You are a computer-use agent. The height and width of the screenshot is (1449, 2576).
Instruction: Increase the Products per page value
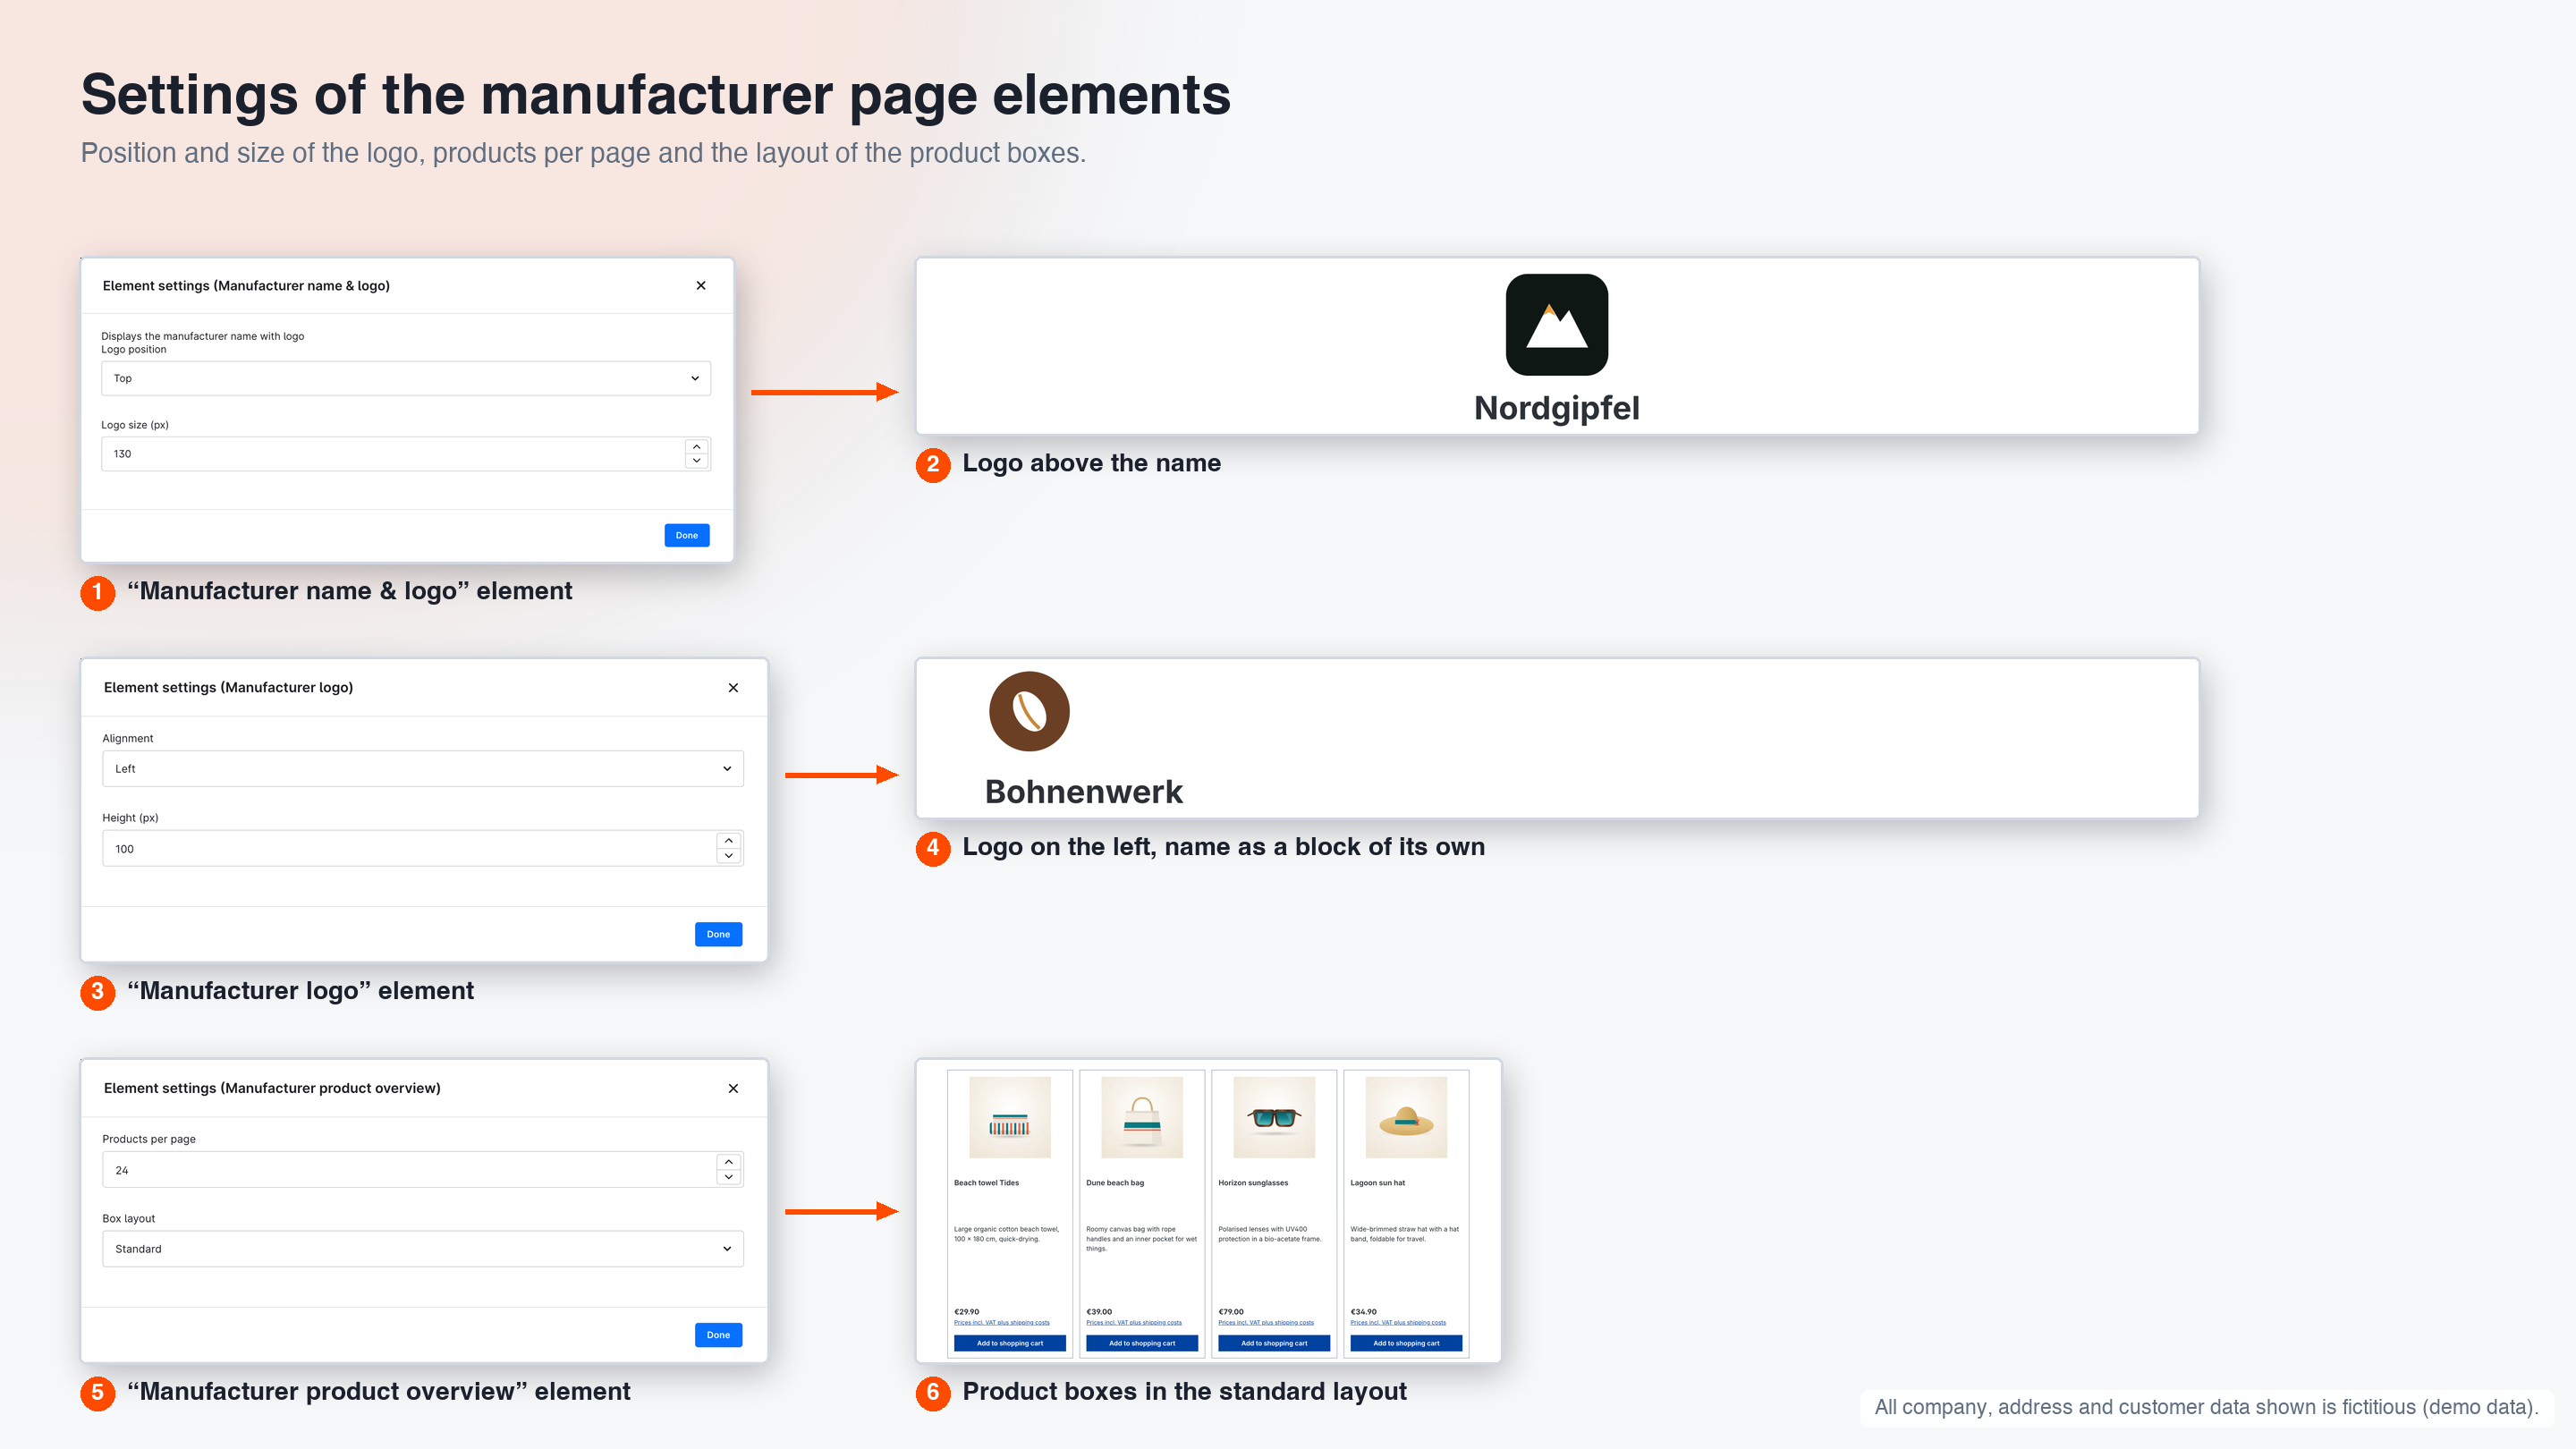click(x=729, y=1162)
